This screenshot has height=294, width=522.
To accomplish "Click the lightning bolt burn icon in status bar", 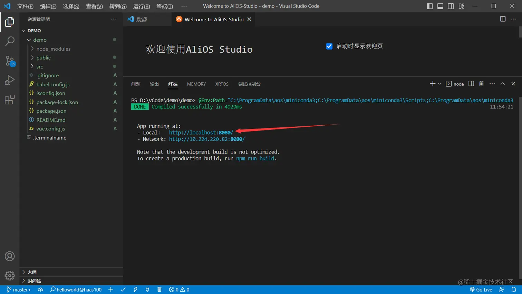I will tap(135, 290).
